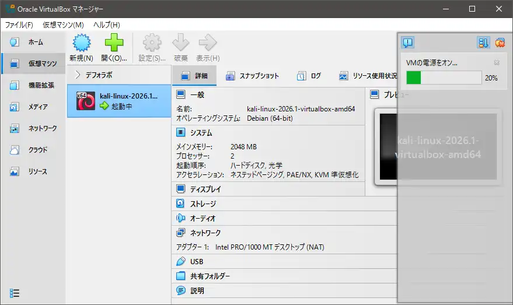Open the クラウド sidebar section
This screenshot has width=513, height=305.
33,150
